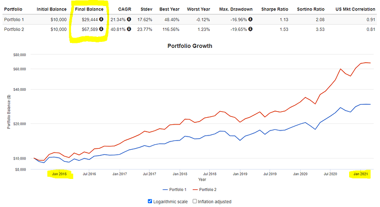Click info icon beside -19.65% max drawdown
The width and height of the screenshot is (380, 207).
coord(251,29)
